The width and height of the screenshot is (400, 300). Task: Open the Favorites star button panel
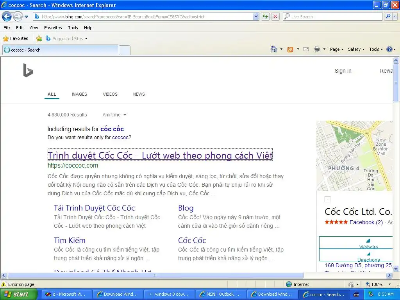coord(15,39)
